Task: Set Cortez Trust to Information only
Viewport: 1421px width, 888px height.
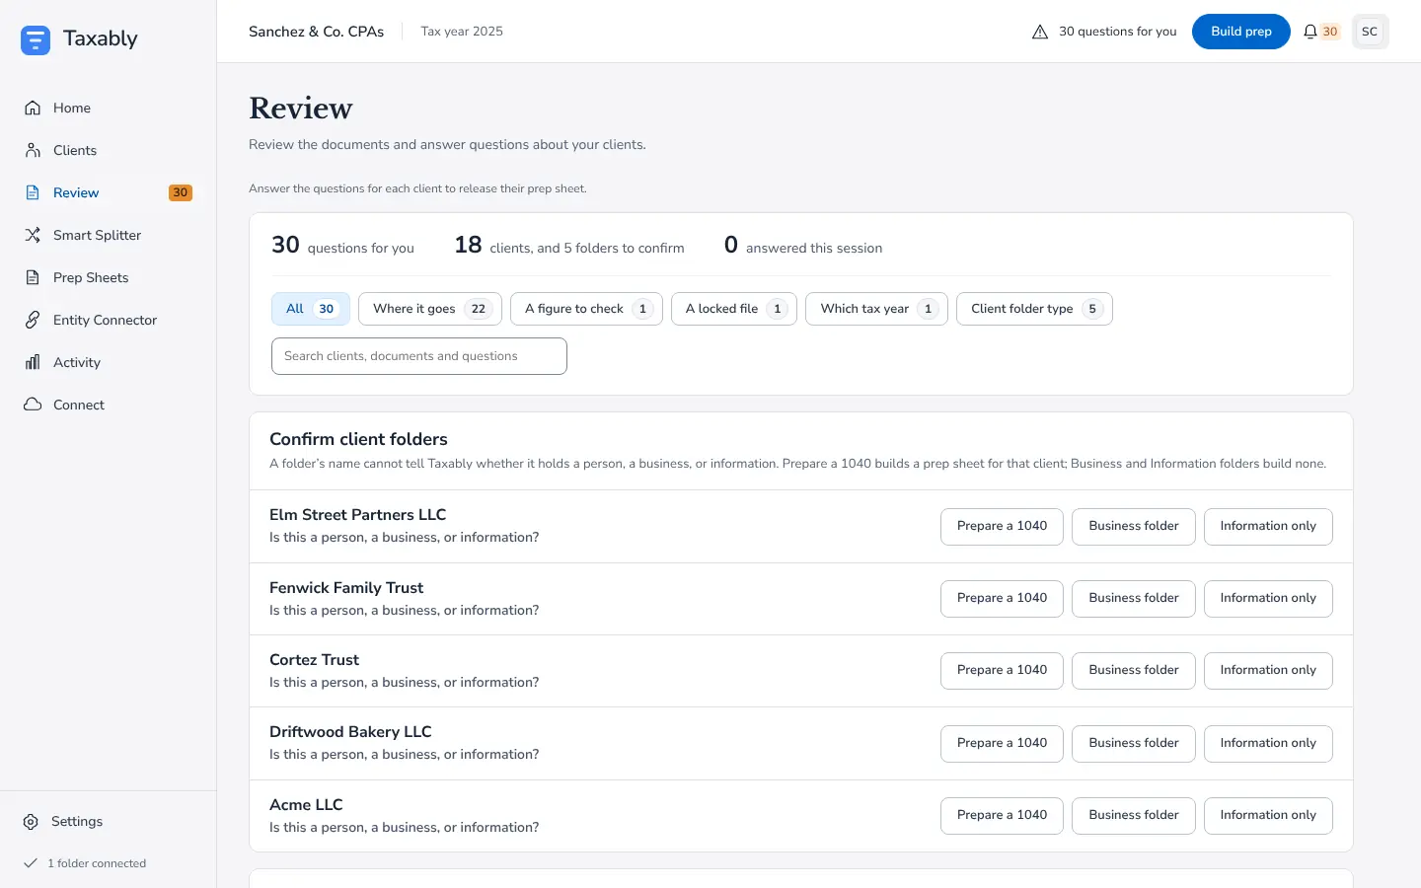Action: tap(1268, 670)
